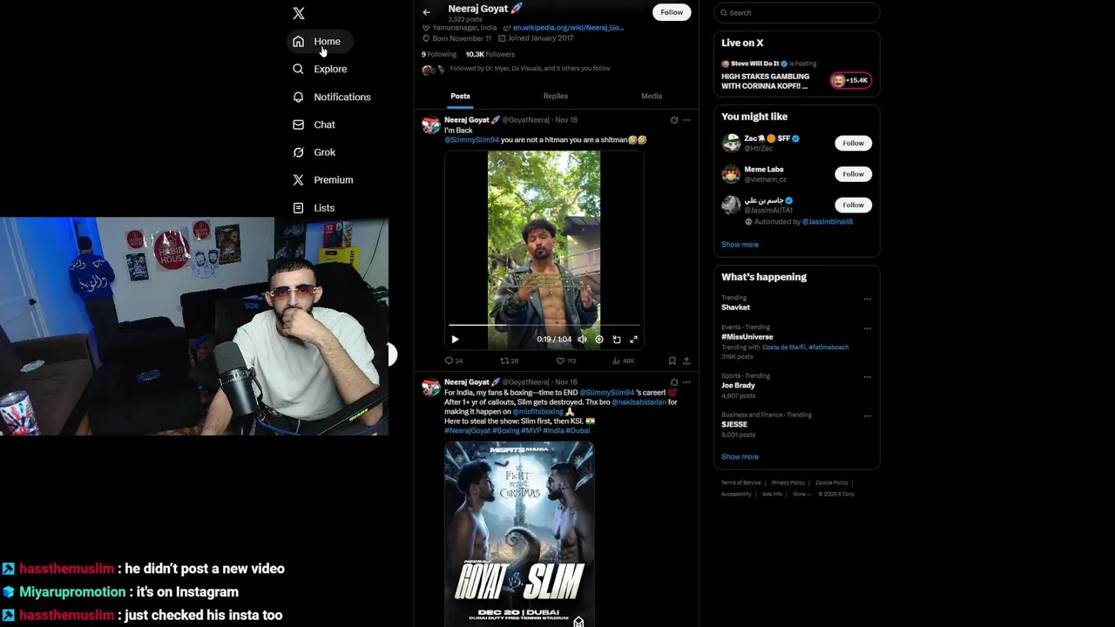The height and width of the screenshot is (627, 1115).
Task: Click the Search field
Action: click(796, 13)
